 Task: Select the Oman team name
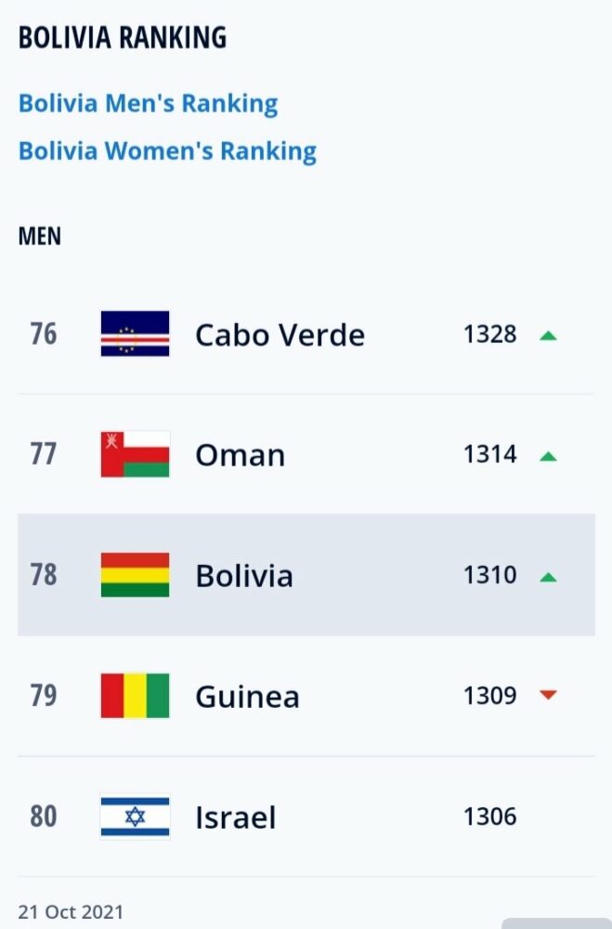pyautogui.click(x=240, y=455)
